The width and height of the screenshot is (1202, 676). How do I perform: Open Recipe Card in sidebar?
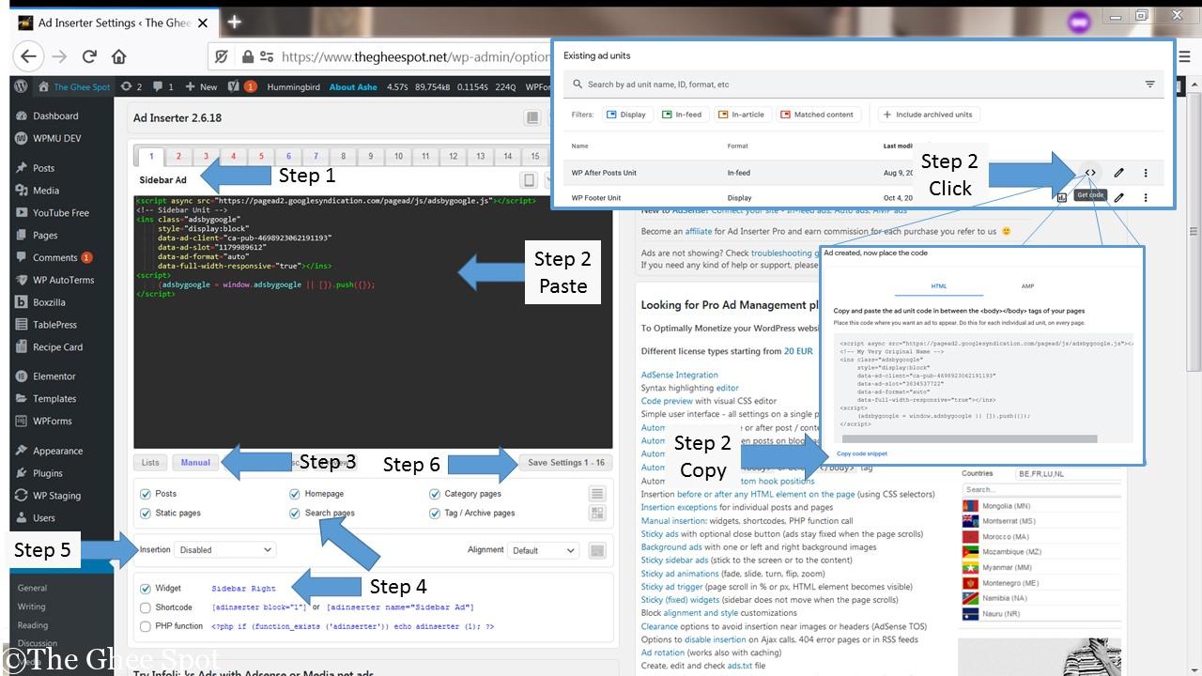(57, 347)
